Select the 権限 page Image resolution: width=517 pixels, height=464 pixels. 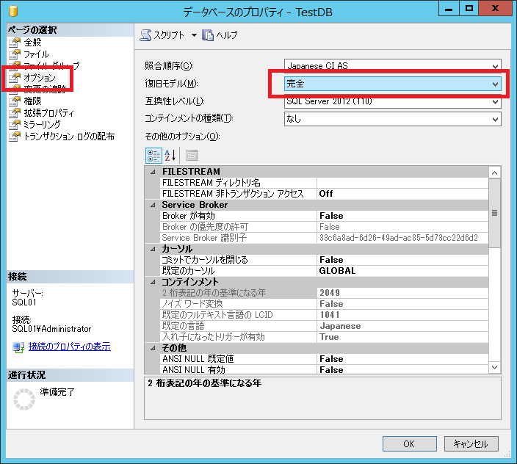pyautogui.click(x=32, y=101)
